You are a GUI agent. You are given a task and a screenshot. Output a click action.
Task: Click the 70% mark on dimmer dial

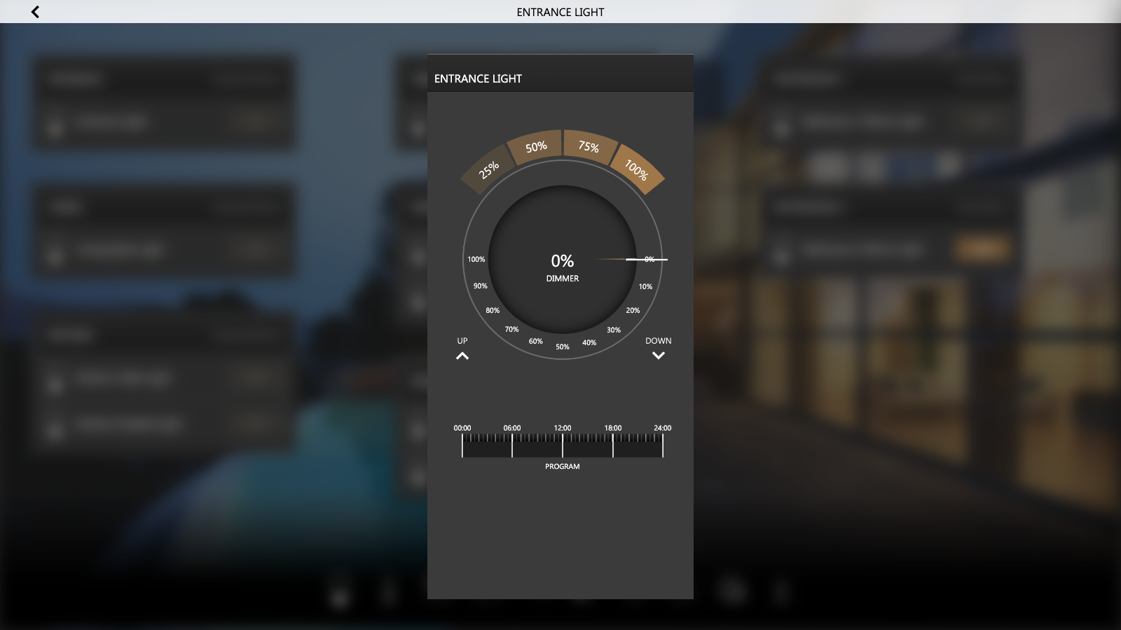512,329
